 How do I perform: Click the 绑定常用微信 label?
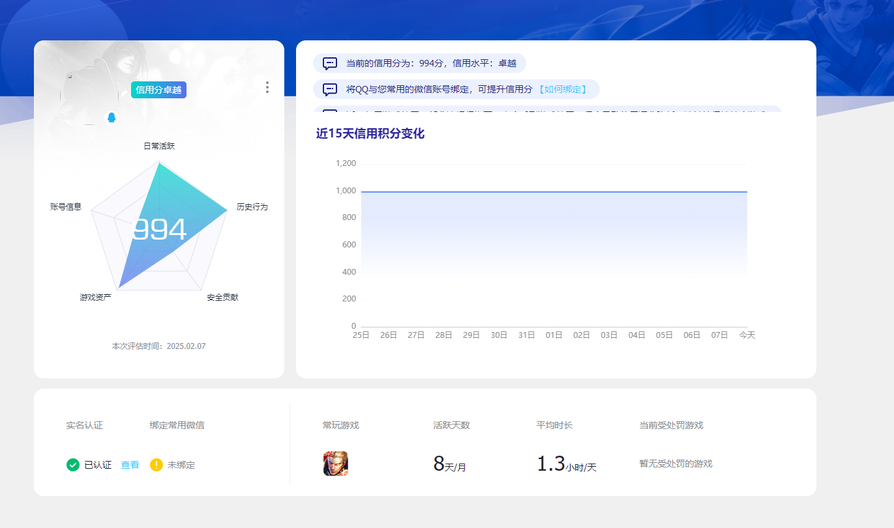(x=177, y=425)
